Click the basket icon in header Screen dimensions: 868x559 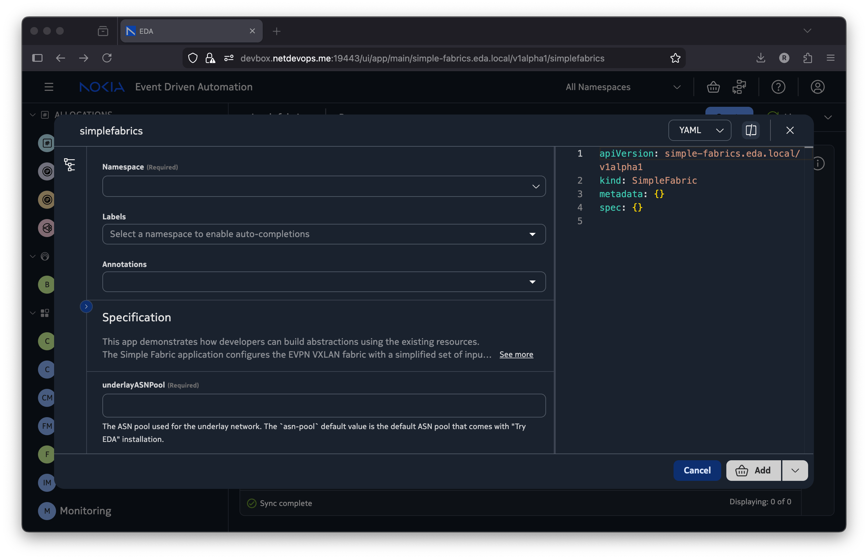tap(713, 87)
